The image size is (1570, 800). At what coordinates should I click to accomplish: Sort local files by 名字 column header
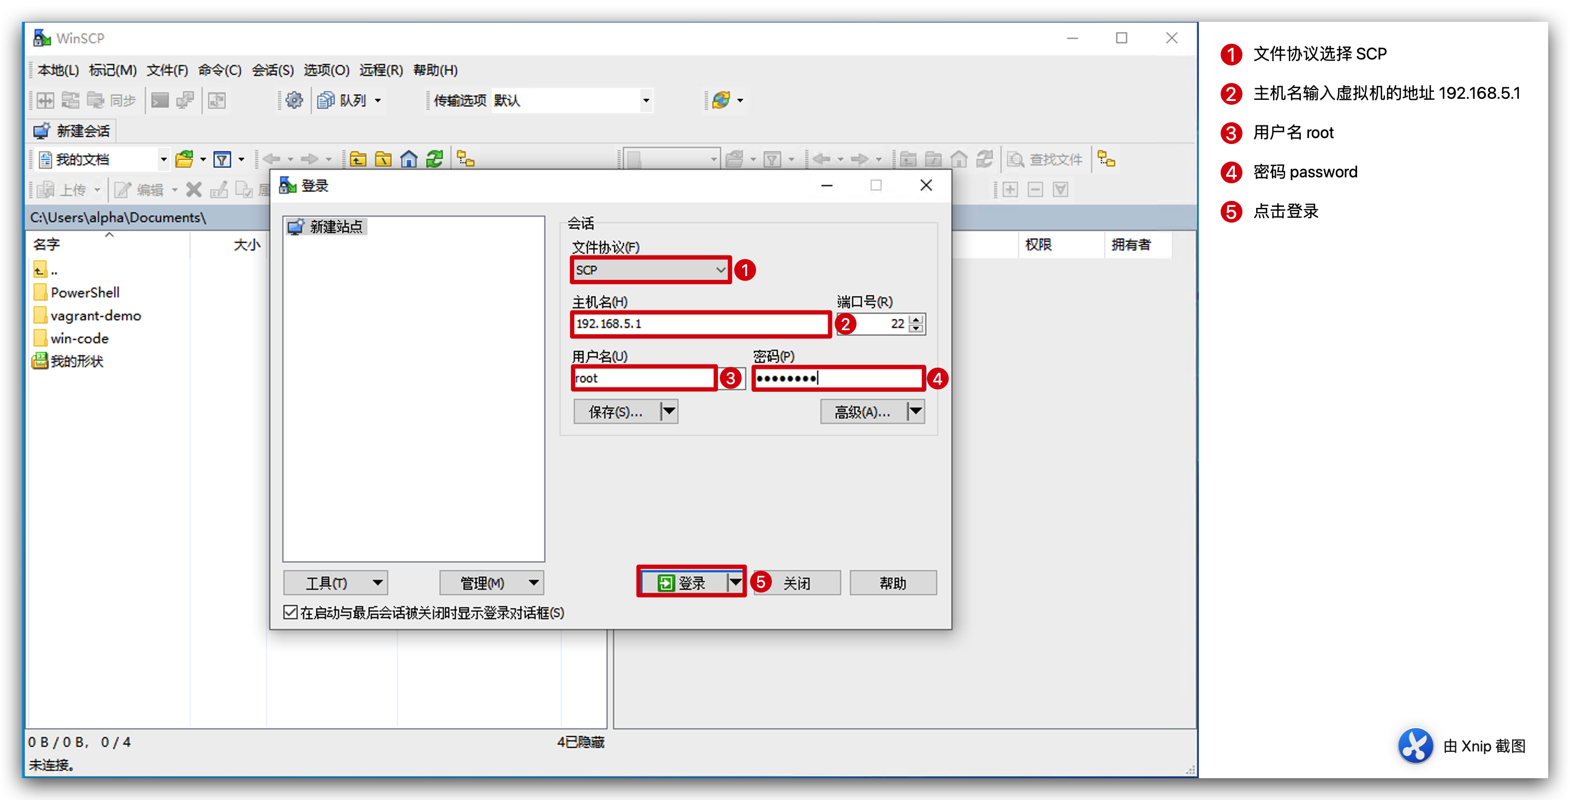tap(110, 244)
